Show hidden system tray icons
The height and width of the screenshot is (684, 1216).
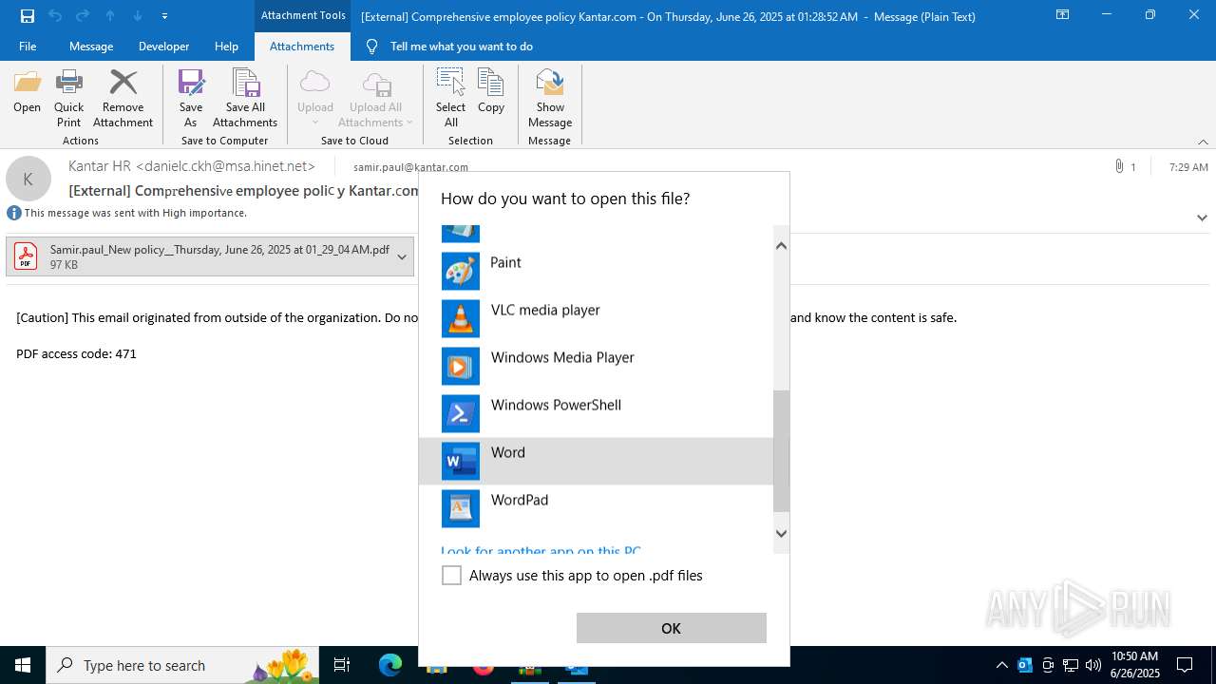(x=1001, y=665)
